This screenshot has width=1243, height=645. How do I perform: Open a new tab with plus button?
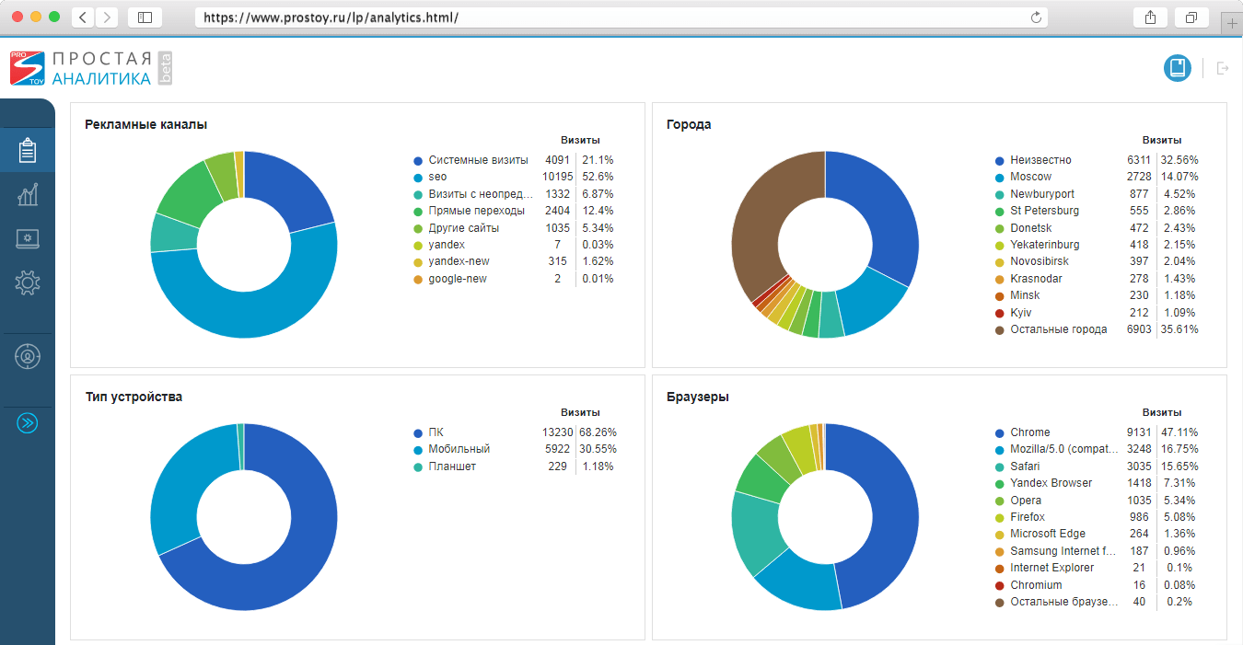coord(1232,23)
